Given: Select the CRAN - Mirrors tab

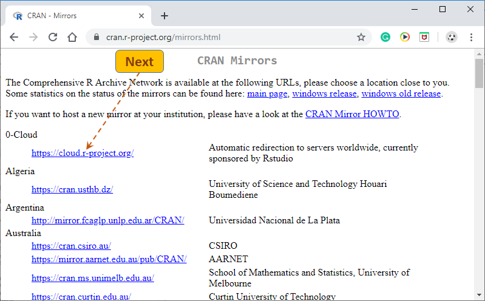Looking at the screenshot, I should point(78,16).
